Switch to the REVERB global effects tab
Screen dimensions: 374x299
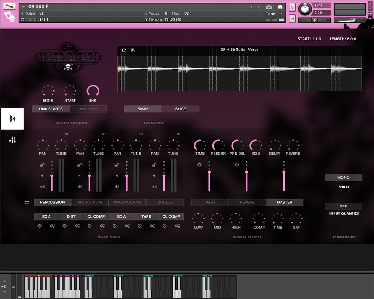click(x=247, y=202)
